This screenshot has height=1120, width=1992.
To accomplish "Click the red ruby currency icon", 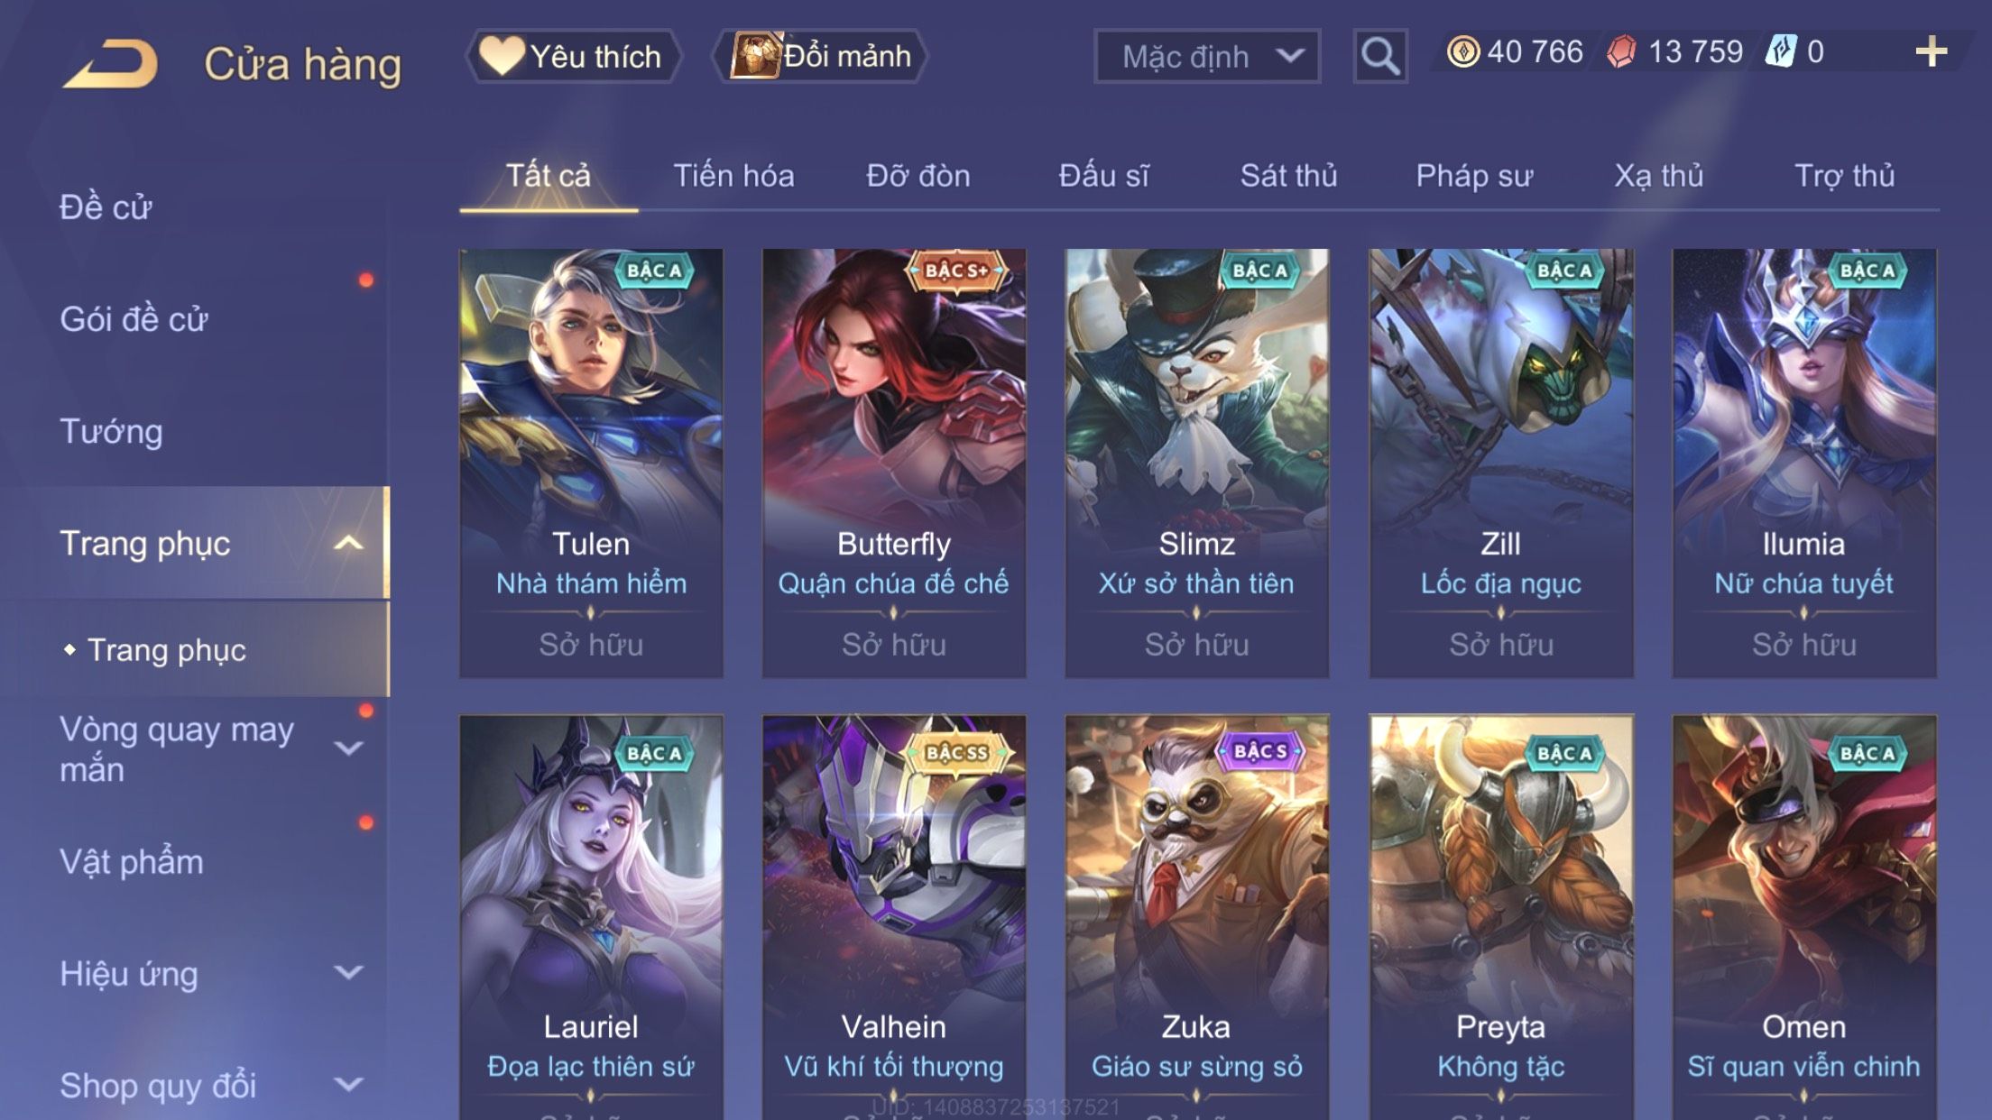I will click(1621, 52).
